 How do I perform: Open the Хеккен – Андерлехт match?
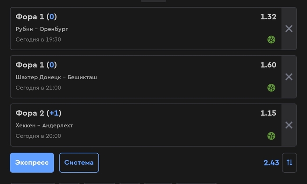click(44, 125)
